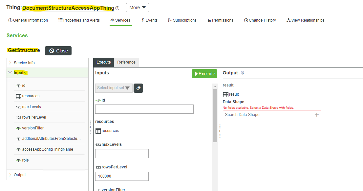Click the lock icon on Permissions tab
The height and width of the screenshot is (191, 363).
(209, 20)
